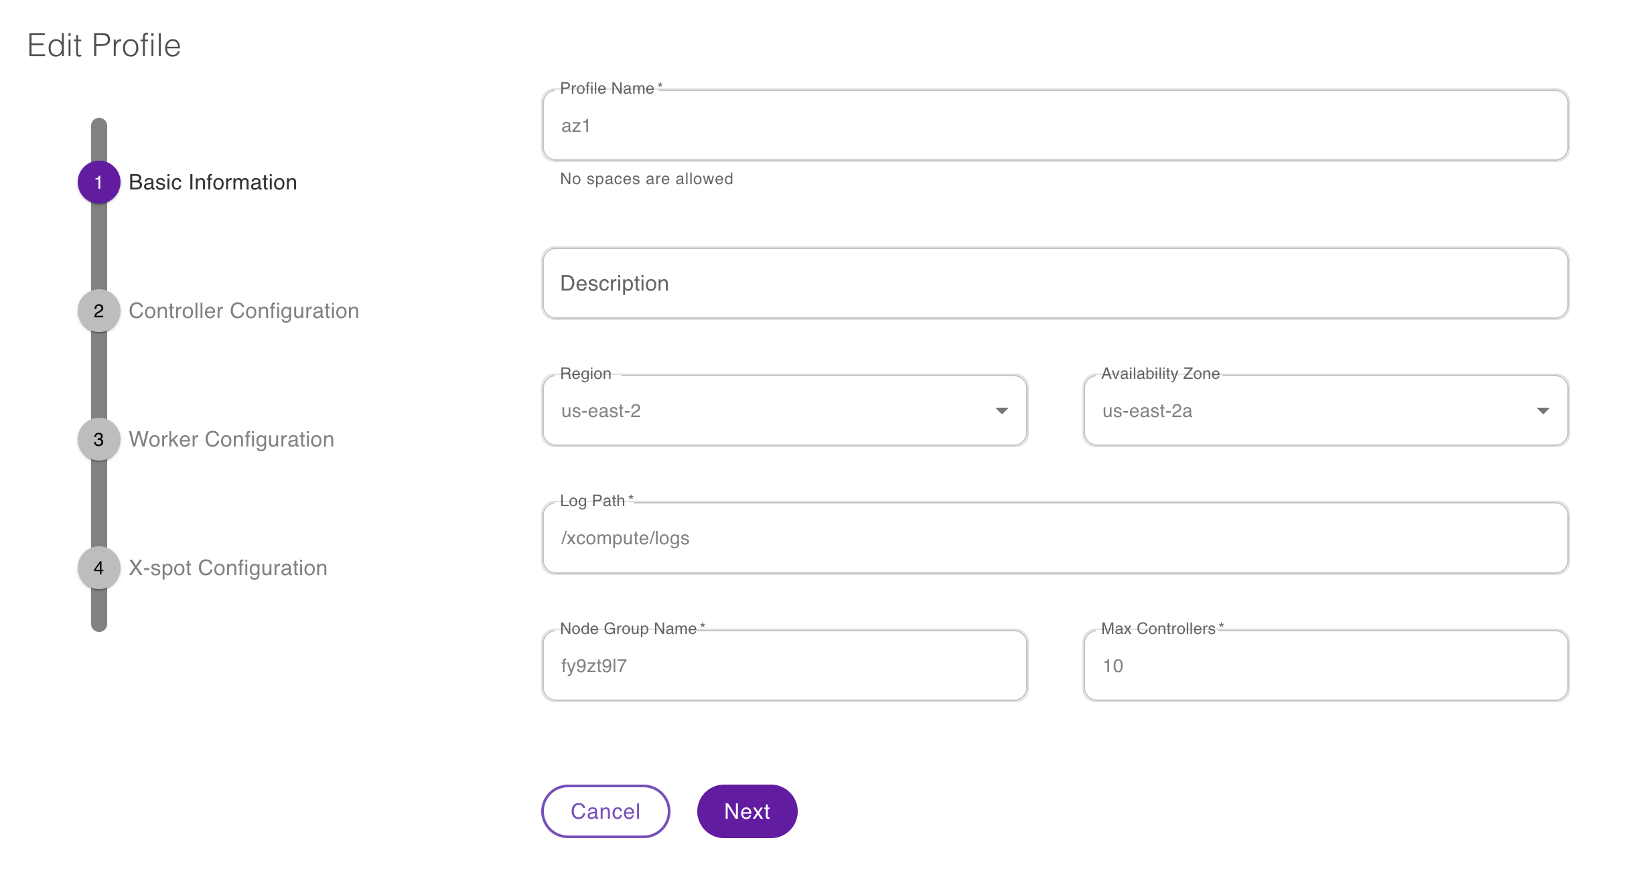The width and height of the screenshot is (1633, 881).
Task: Jump to X-spot Configuration step
Action: tap(228, 568)
